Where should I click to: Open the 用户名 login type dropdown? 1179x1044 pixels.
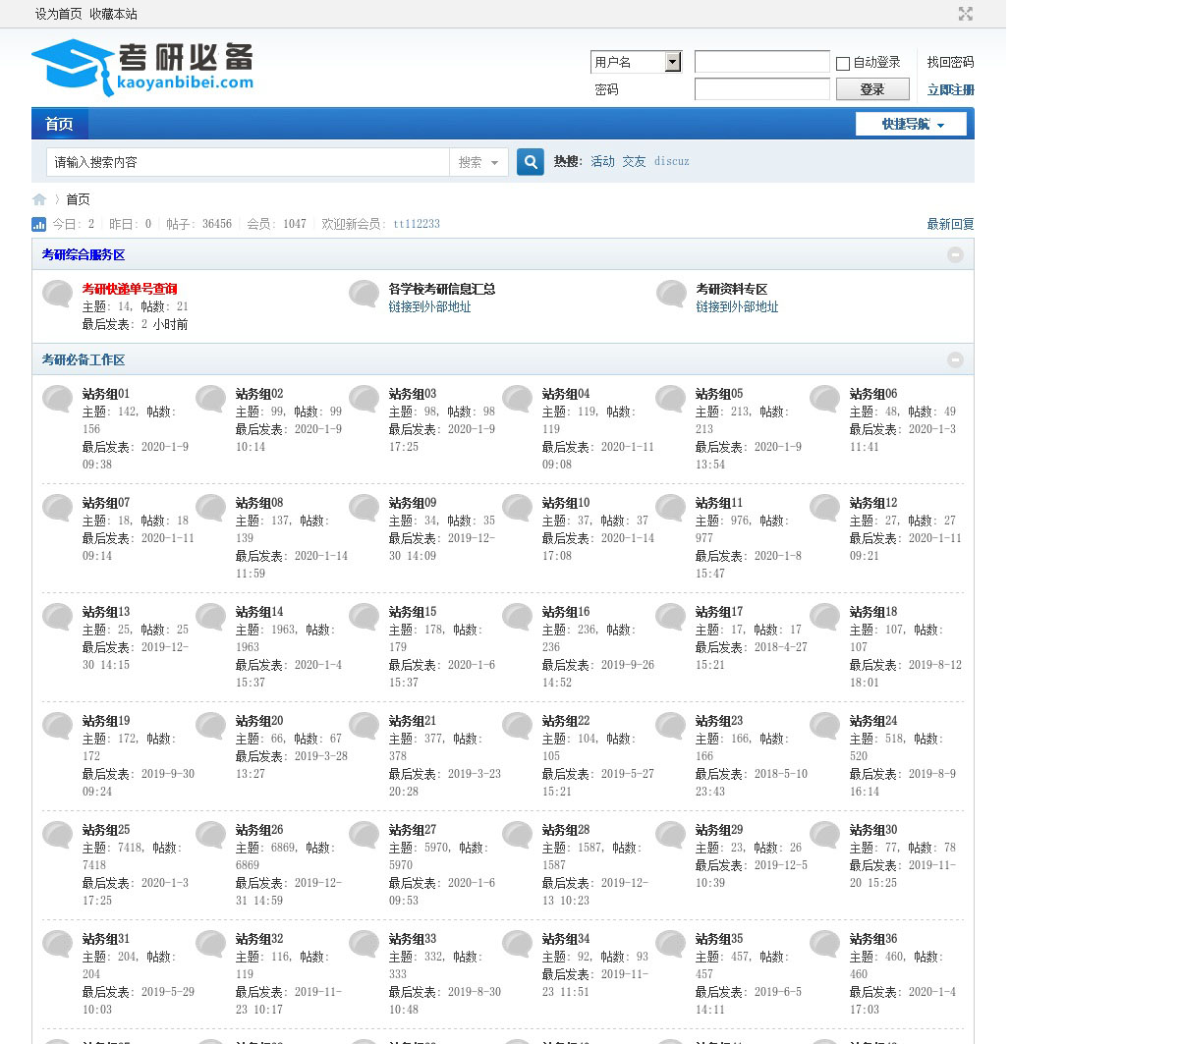click(672, 62)
